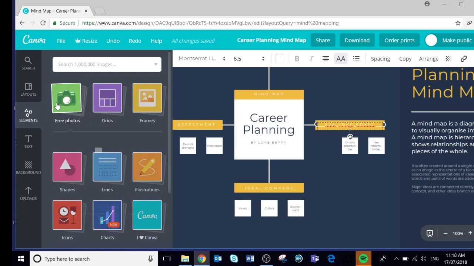Select the MIND MAP header banner
474x266 pixels.
[269, 94]
